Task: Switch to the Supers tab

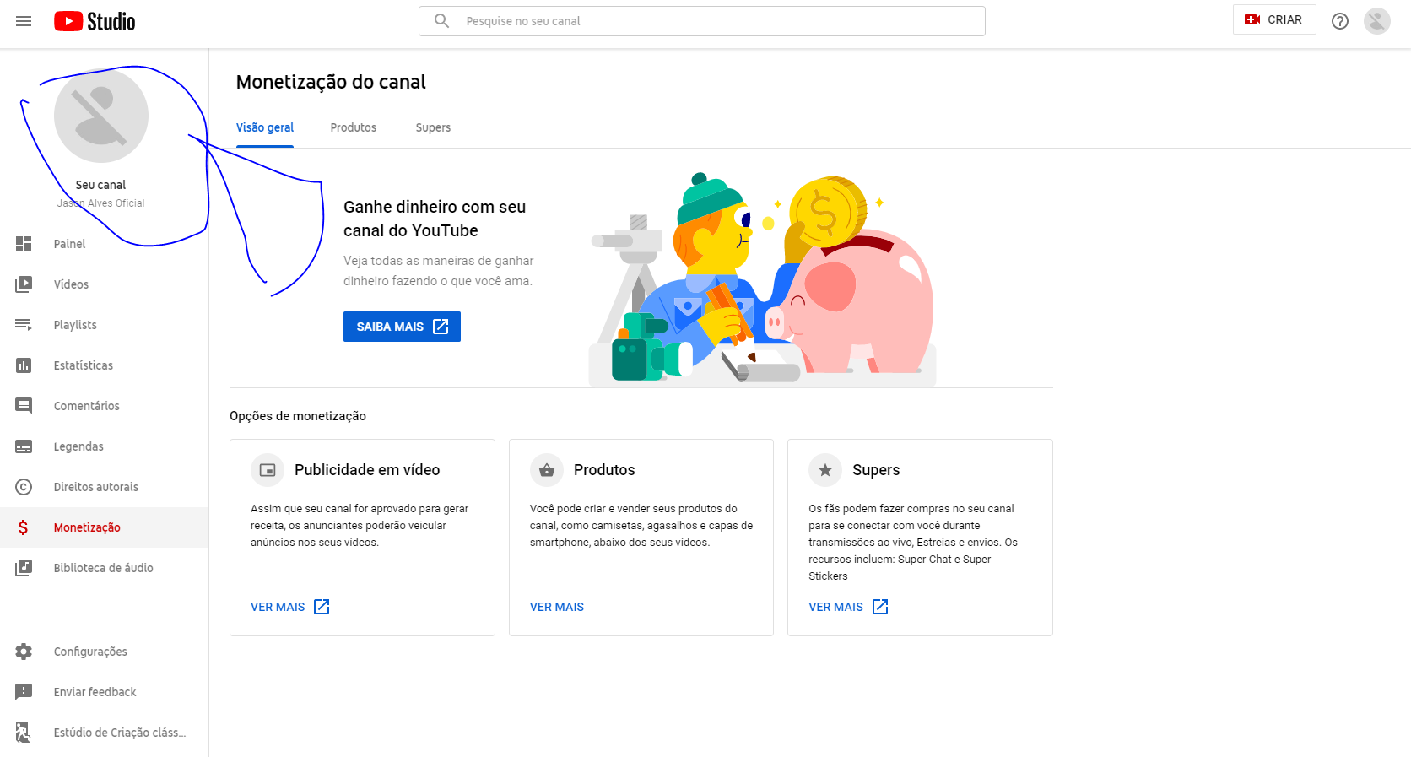Action: coord(433,127)
